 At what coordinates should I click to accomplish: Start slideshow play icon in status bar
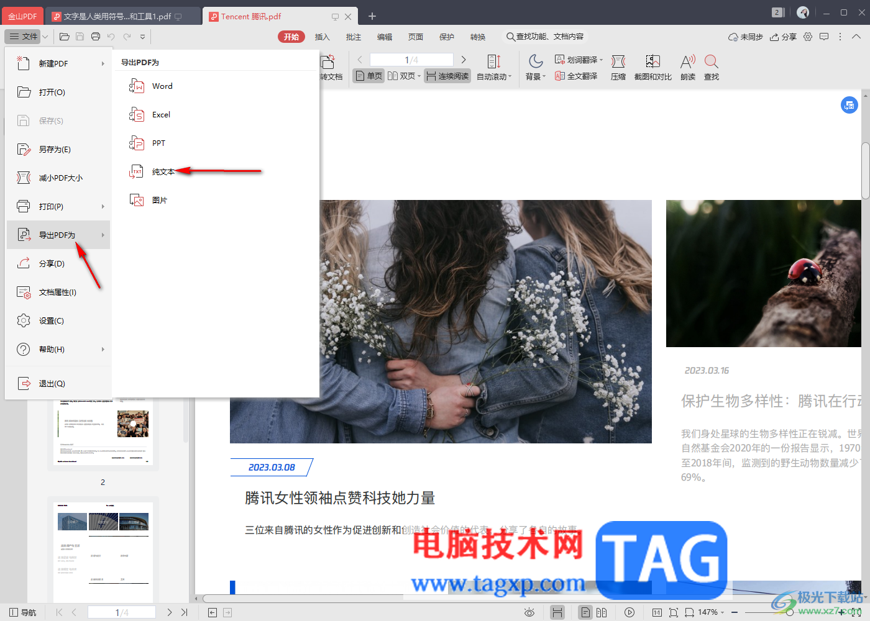tap(630, 612)
